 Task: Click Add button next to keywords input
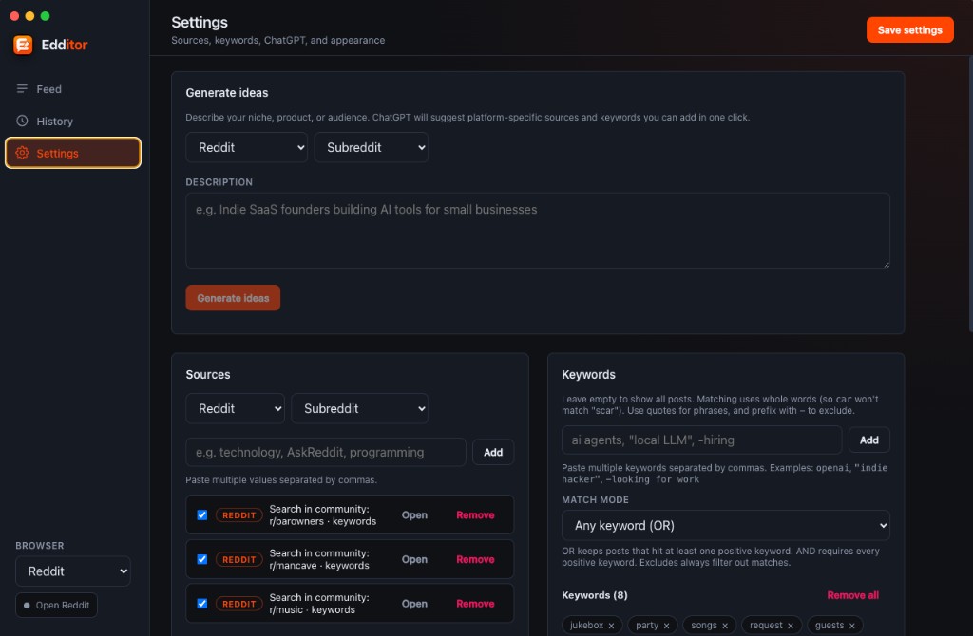pyautogui.click(x=868, y=440)
